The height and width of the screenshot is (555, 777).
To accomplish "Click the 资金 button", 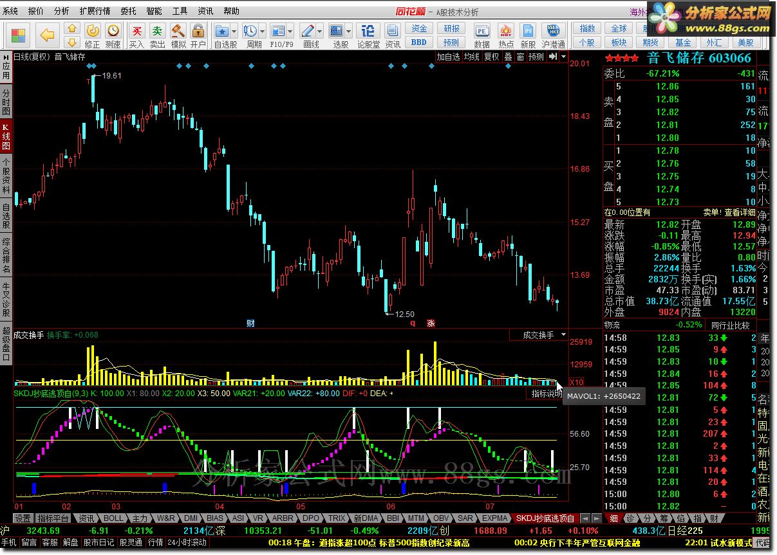I will (x=419, y=29).
